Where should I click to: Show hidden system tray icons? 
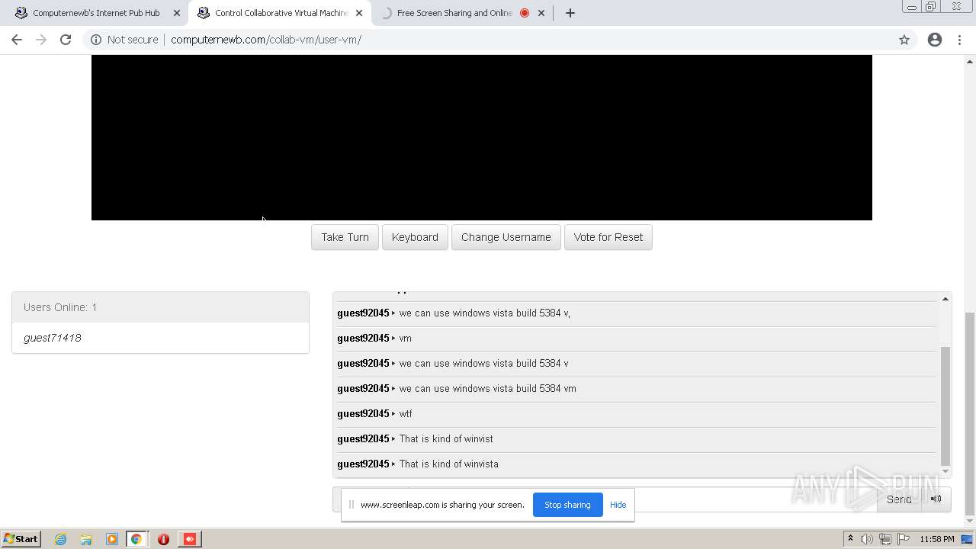click(850, 539)
